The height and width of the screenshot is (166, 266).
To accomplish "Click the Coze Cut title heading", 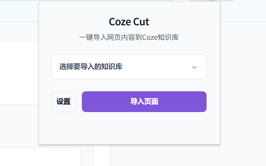I will [x=129, y=22].
